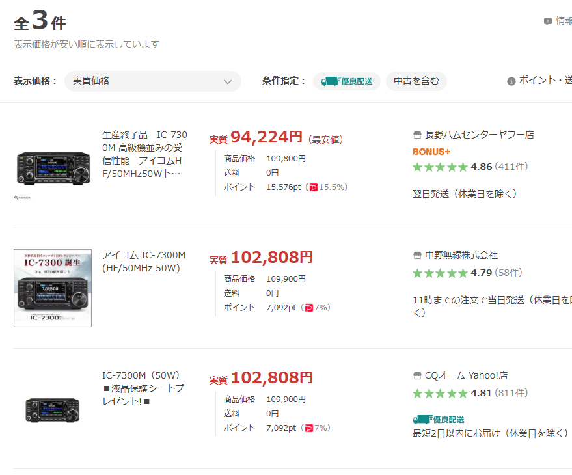Open アイコム IC-7300M (HF/50MHz 50W) link
The height and width of the screenshot is (475, 572).
tap(144, 262)
